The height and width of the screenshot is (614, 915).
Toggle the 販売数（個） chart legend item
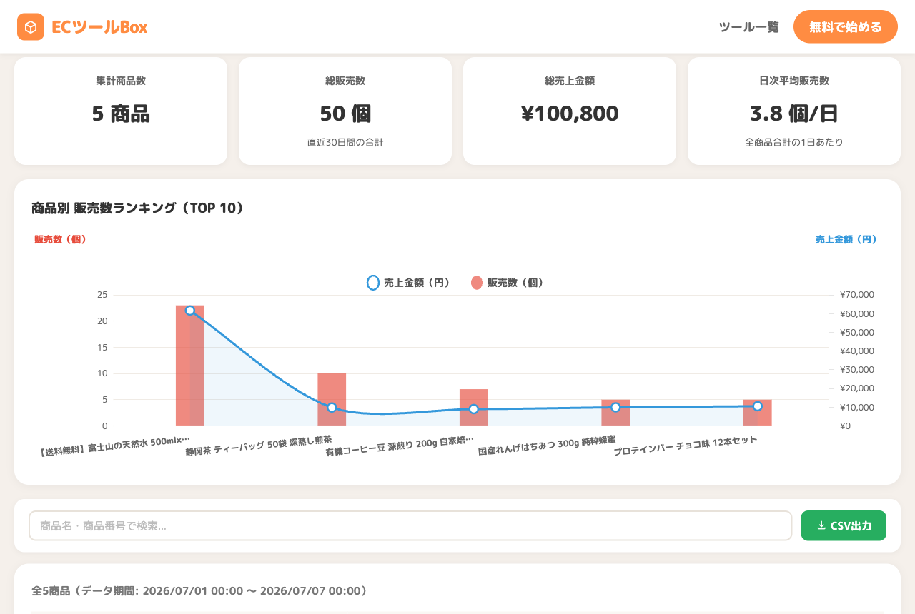tap(508, 283)
